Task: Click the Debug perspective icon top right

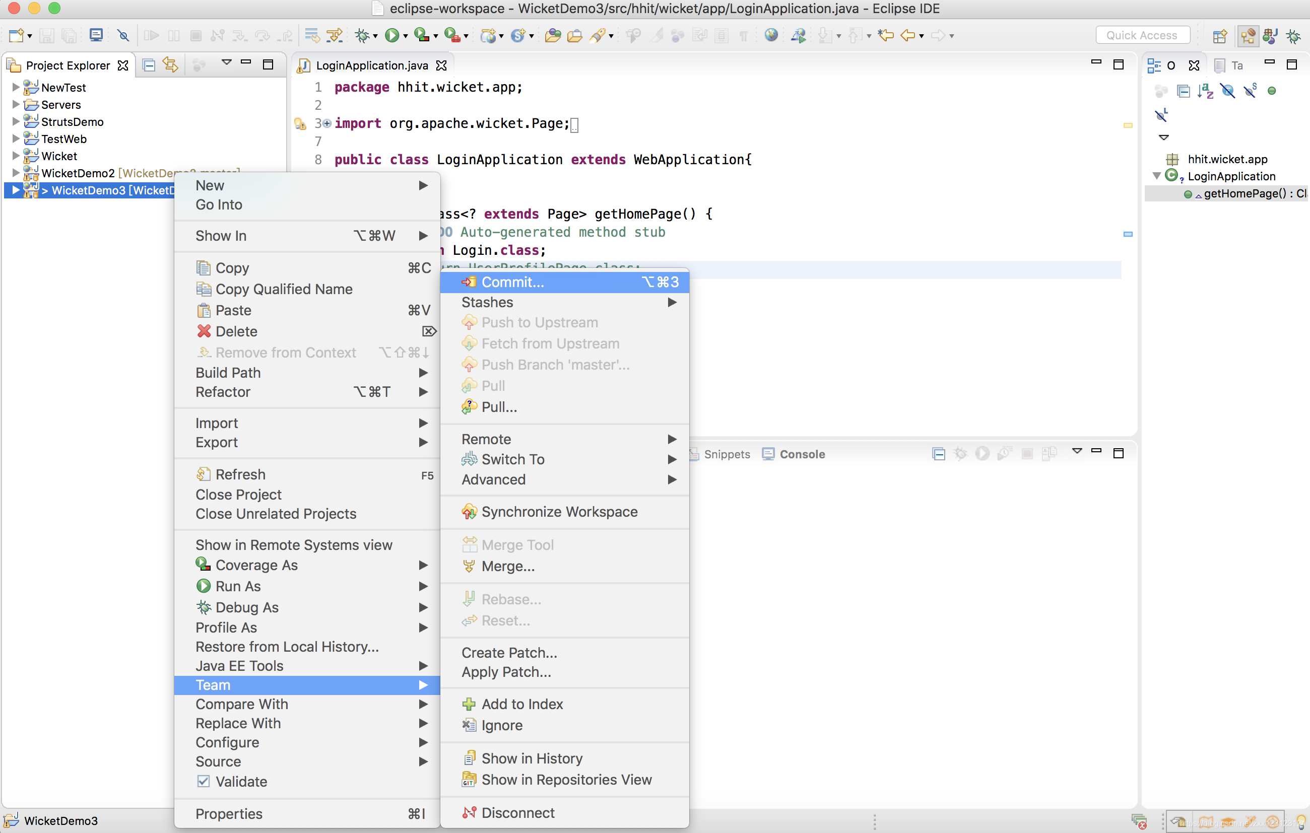Action: click(x=1293, y=36)
